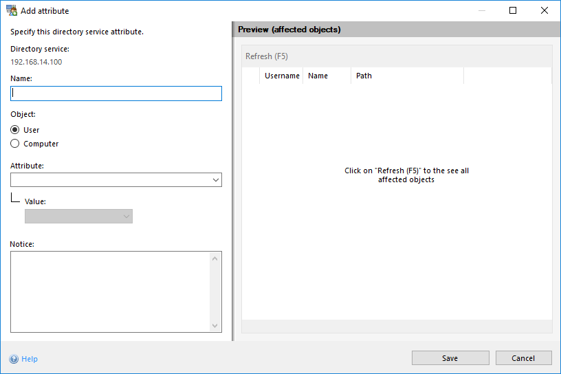Image resolution: width=561 pixels, height=374 pixels.
Task: Maximize the Add attribute window
Action: pos(513,11)
